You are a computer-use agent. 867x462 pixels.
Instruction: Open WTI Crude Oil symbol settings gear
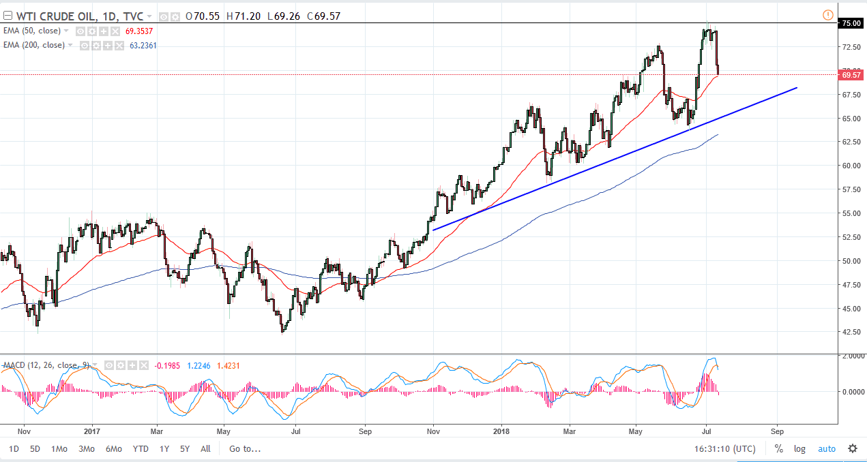(176, 16)
